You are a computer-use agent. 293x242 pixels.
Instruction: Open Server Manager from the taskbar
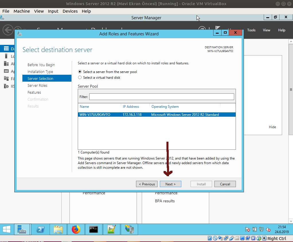tap(22, 229)
